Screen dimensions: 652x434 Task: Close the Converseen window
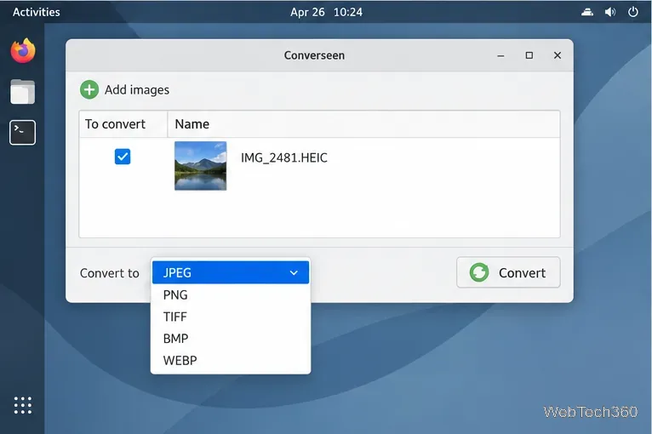coord(558,55)
